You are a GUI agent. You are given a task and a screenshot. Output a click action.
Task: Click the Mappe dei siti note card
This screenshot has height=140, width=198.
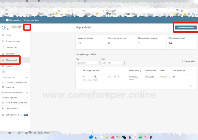click(91, 42)
